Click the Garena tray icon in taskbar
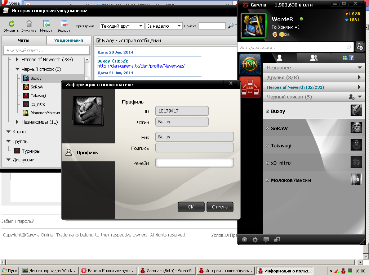369x276 pixels. [x=343, y=271]
